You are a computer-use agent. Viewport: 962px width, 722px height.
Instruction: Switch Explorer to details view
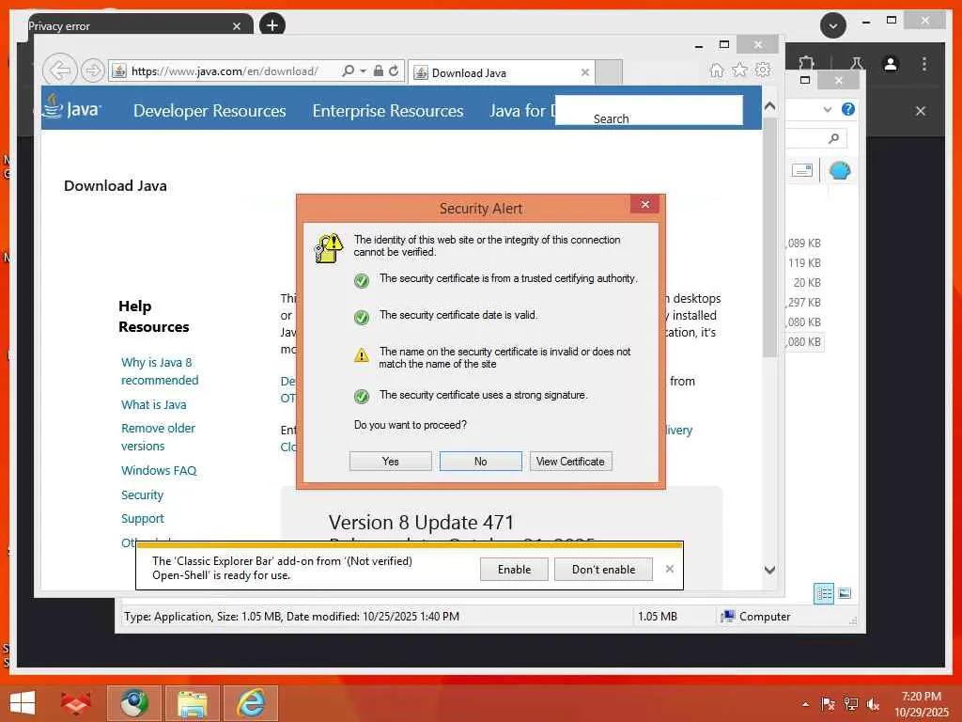823,594
